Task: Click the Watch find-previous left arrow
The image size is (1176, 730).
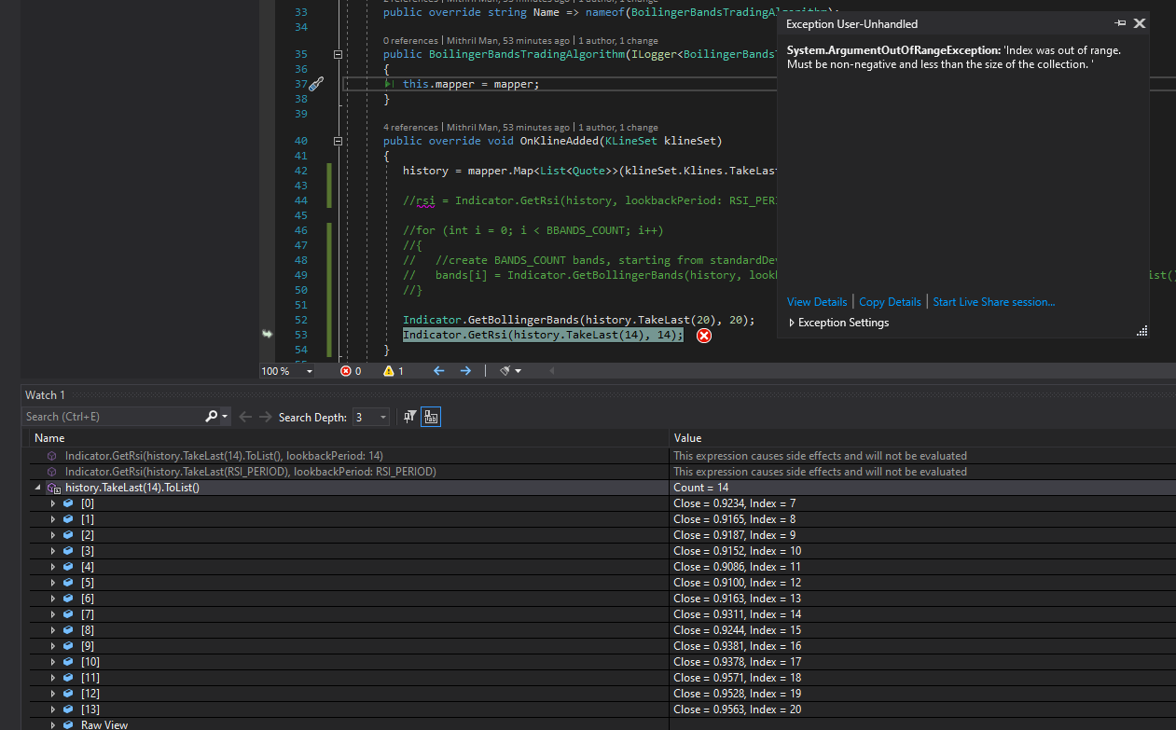Action: (245, 417)
